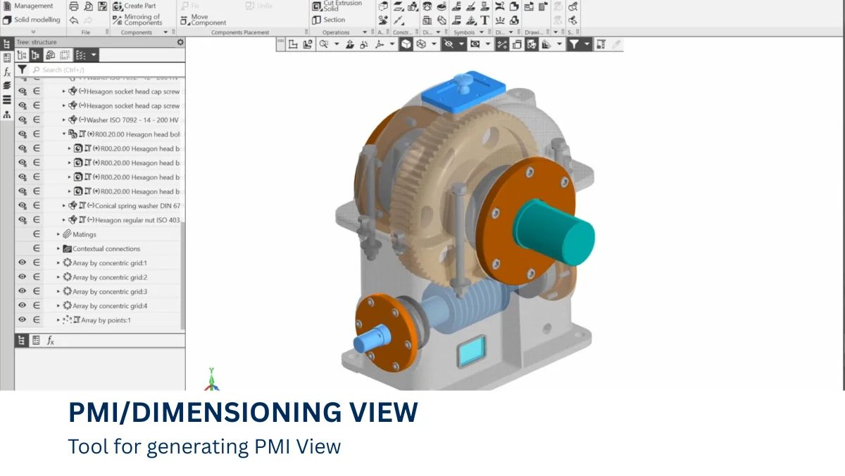Click the XYZ axis triad in viewport
The image size is (845, 476).
pos(212,380)
